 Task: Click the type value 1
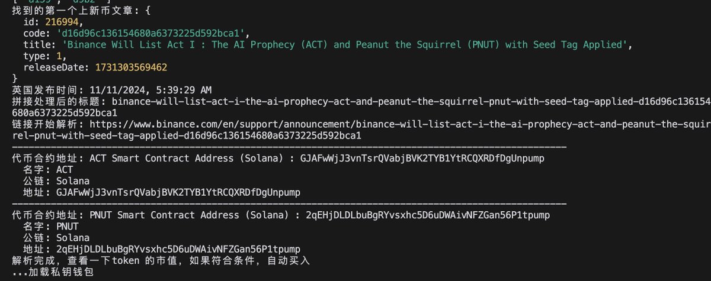[x=58, y=56]
